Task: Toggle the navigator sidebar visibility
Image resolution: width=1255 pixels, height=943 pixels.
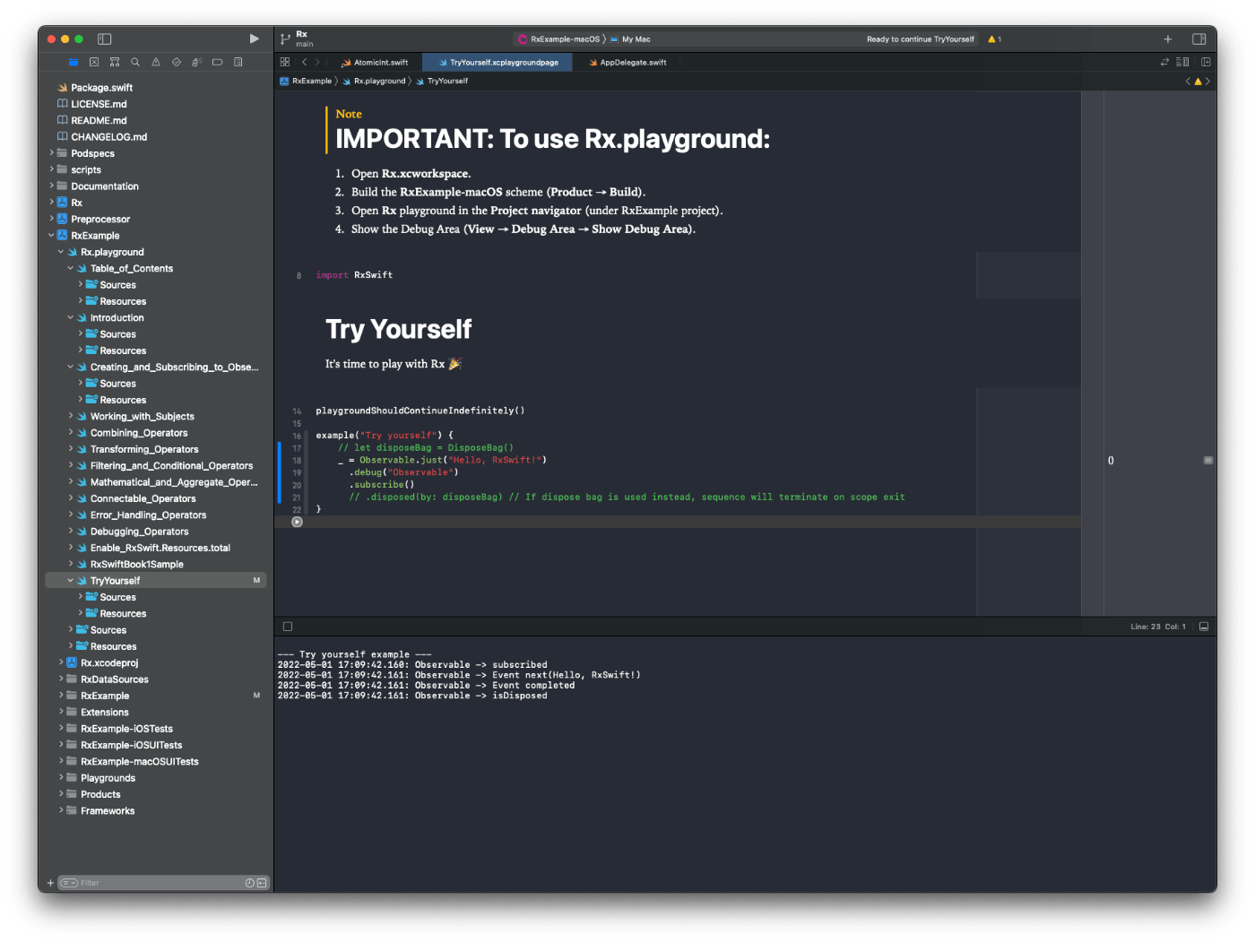Action: [104, 39]
